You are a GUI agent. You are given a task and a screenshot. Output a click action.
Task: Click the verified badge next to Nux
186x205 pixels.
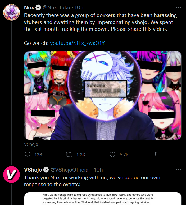coord(38,8)
